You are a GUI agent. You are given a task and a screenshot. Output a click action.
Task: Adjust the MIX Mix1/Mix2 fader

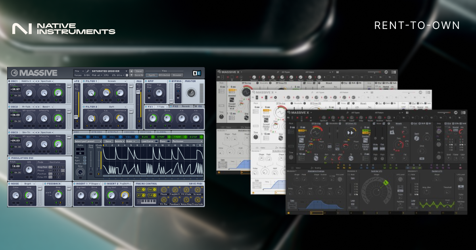click(x=138, y=92)
